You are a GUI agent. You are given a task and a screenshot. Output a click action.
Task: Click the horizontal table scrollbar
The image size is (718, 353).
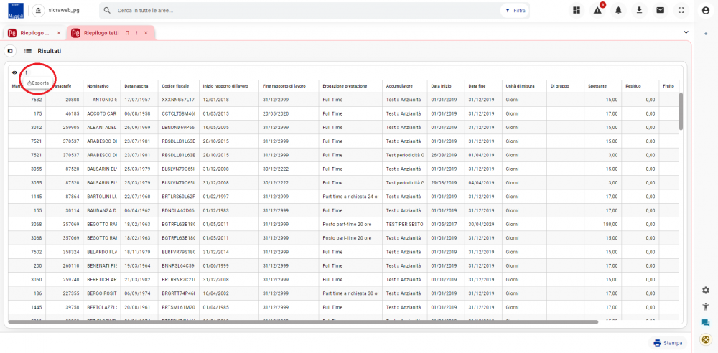(303, 322)
